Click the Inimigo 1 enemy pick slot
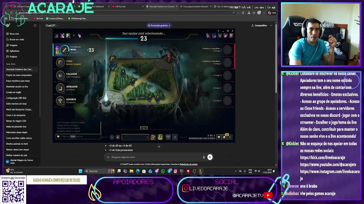This screenshot has height=204, width=364. (x=227, y=50)
